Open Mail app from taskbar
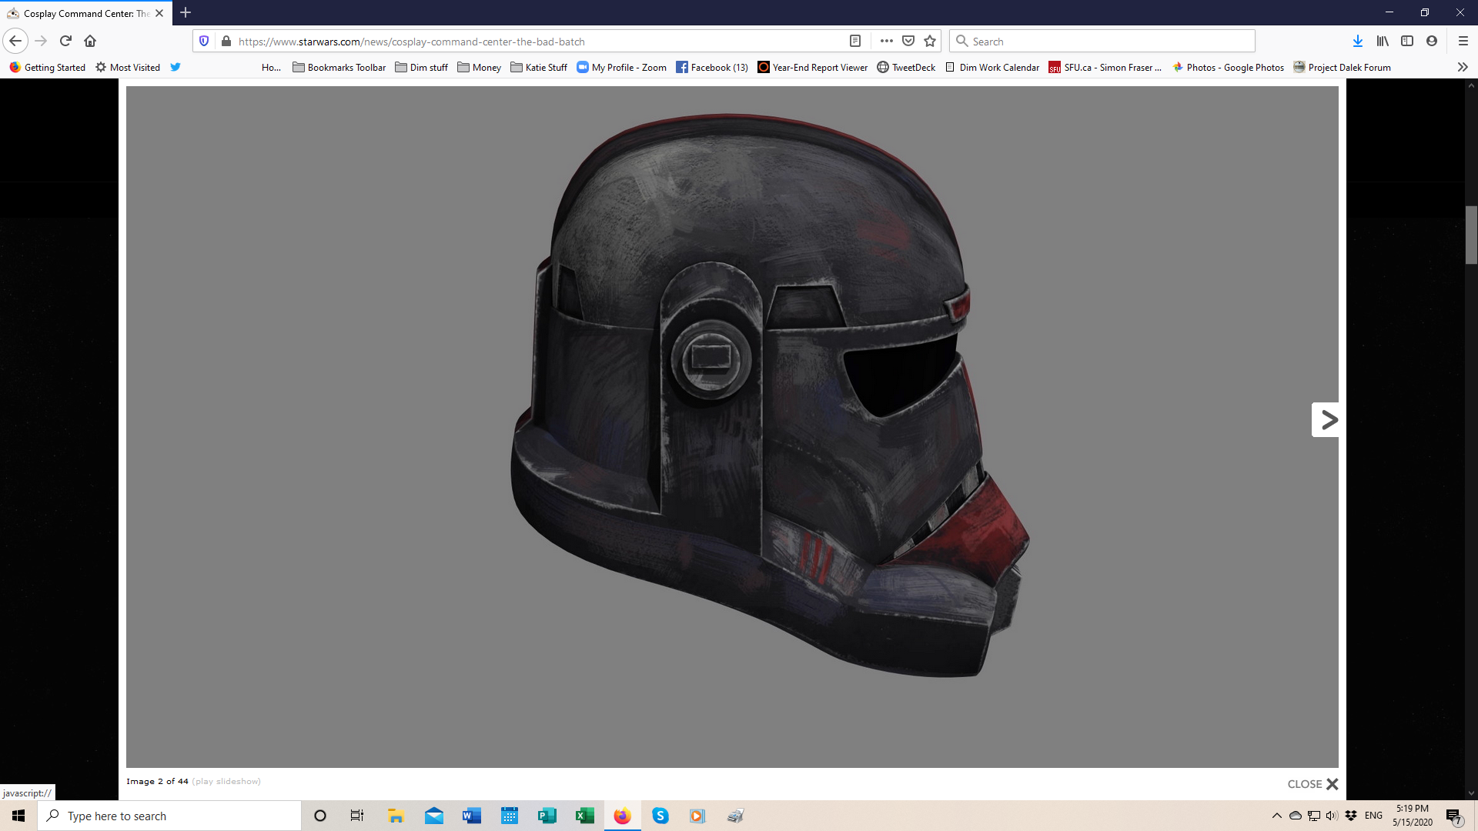Screen dimensions: 1478x831 [434, 816]
